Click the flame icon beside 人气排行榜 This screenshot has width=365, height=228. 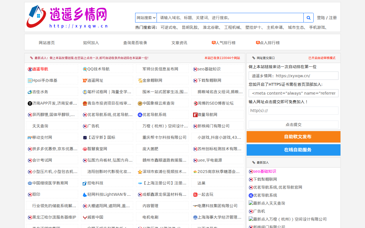click(213, 42)
